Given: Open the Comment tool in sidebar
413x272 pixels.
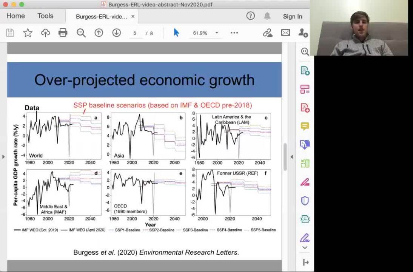Looking at the screenshot, I should tap(305, 126).
